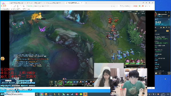
Task: Open the Chrome icon in taskbar
Action: coord(42,94)
